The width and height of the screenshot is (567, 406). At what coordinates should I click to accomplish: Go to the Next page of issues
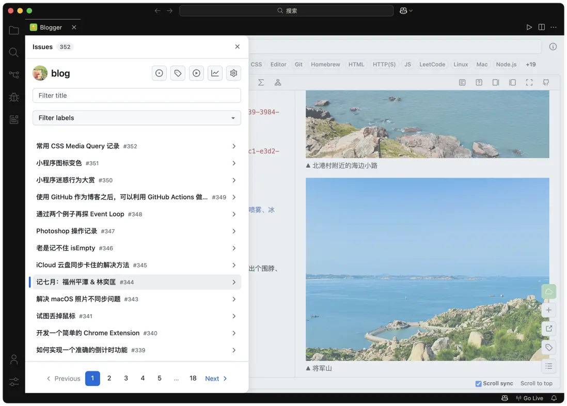coord(216,379)
